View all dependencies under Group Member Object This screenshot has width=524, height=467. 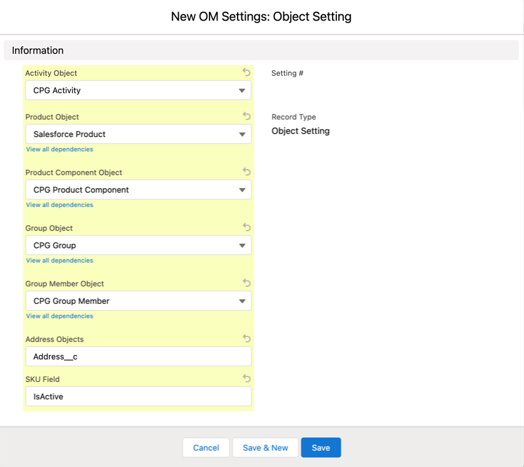point(59,316)
